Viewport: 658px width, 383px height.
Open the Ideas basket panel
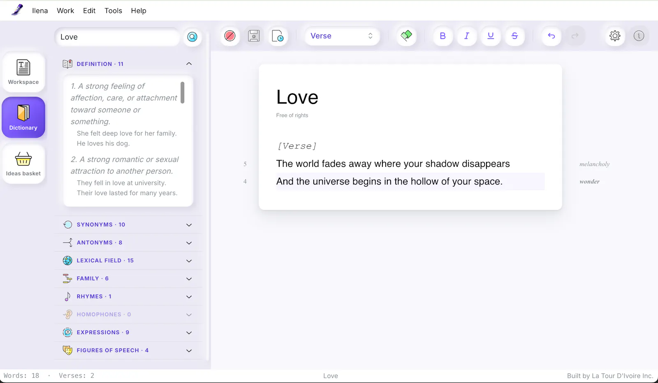(x=23, y=164)
